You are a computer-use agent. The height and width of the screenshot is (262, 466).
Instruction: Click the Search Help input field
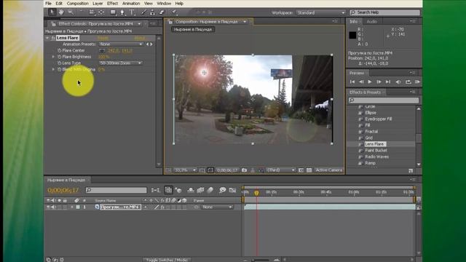385,12
